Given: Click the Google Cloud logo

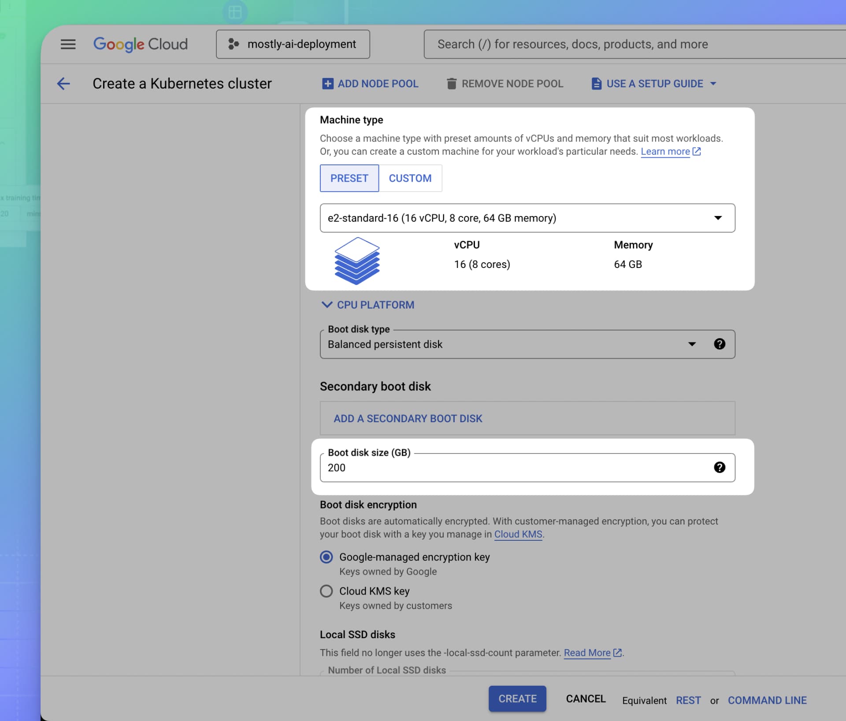Looking at the screenshot, I should [x=140, y=44].
